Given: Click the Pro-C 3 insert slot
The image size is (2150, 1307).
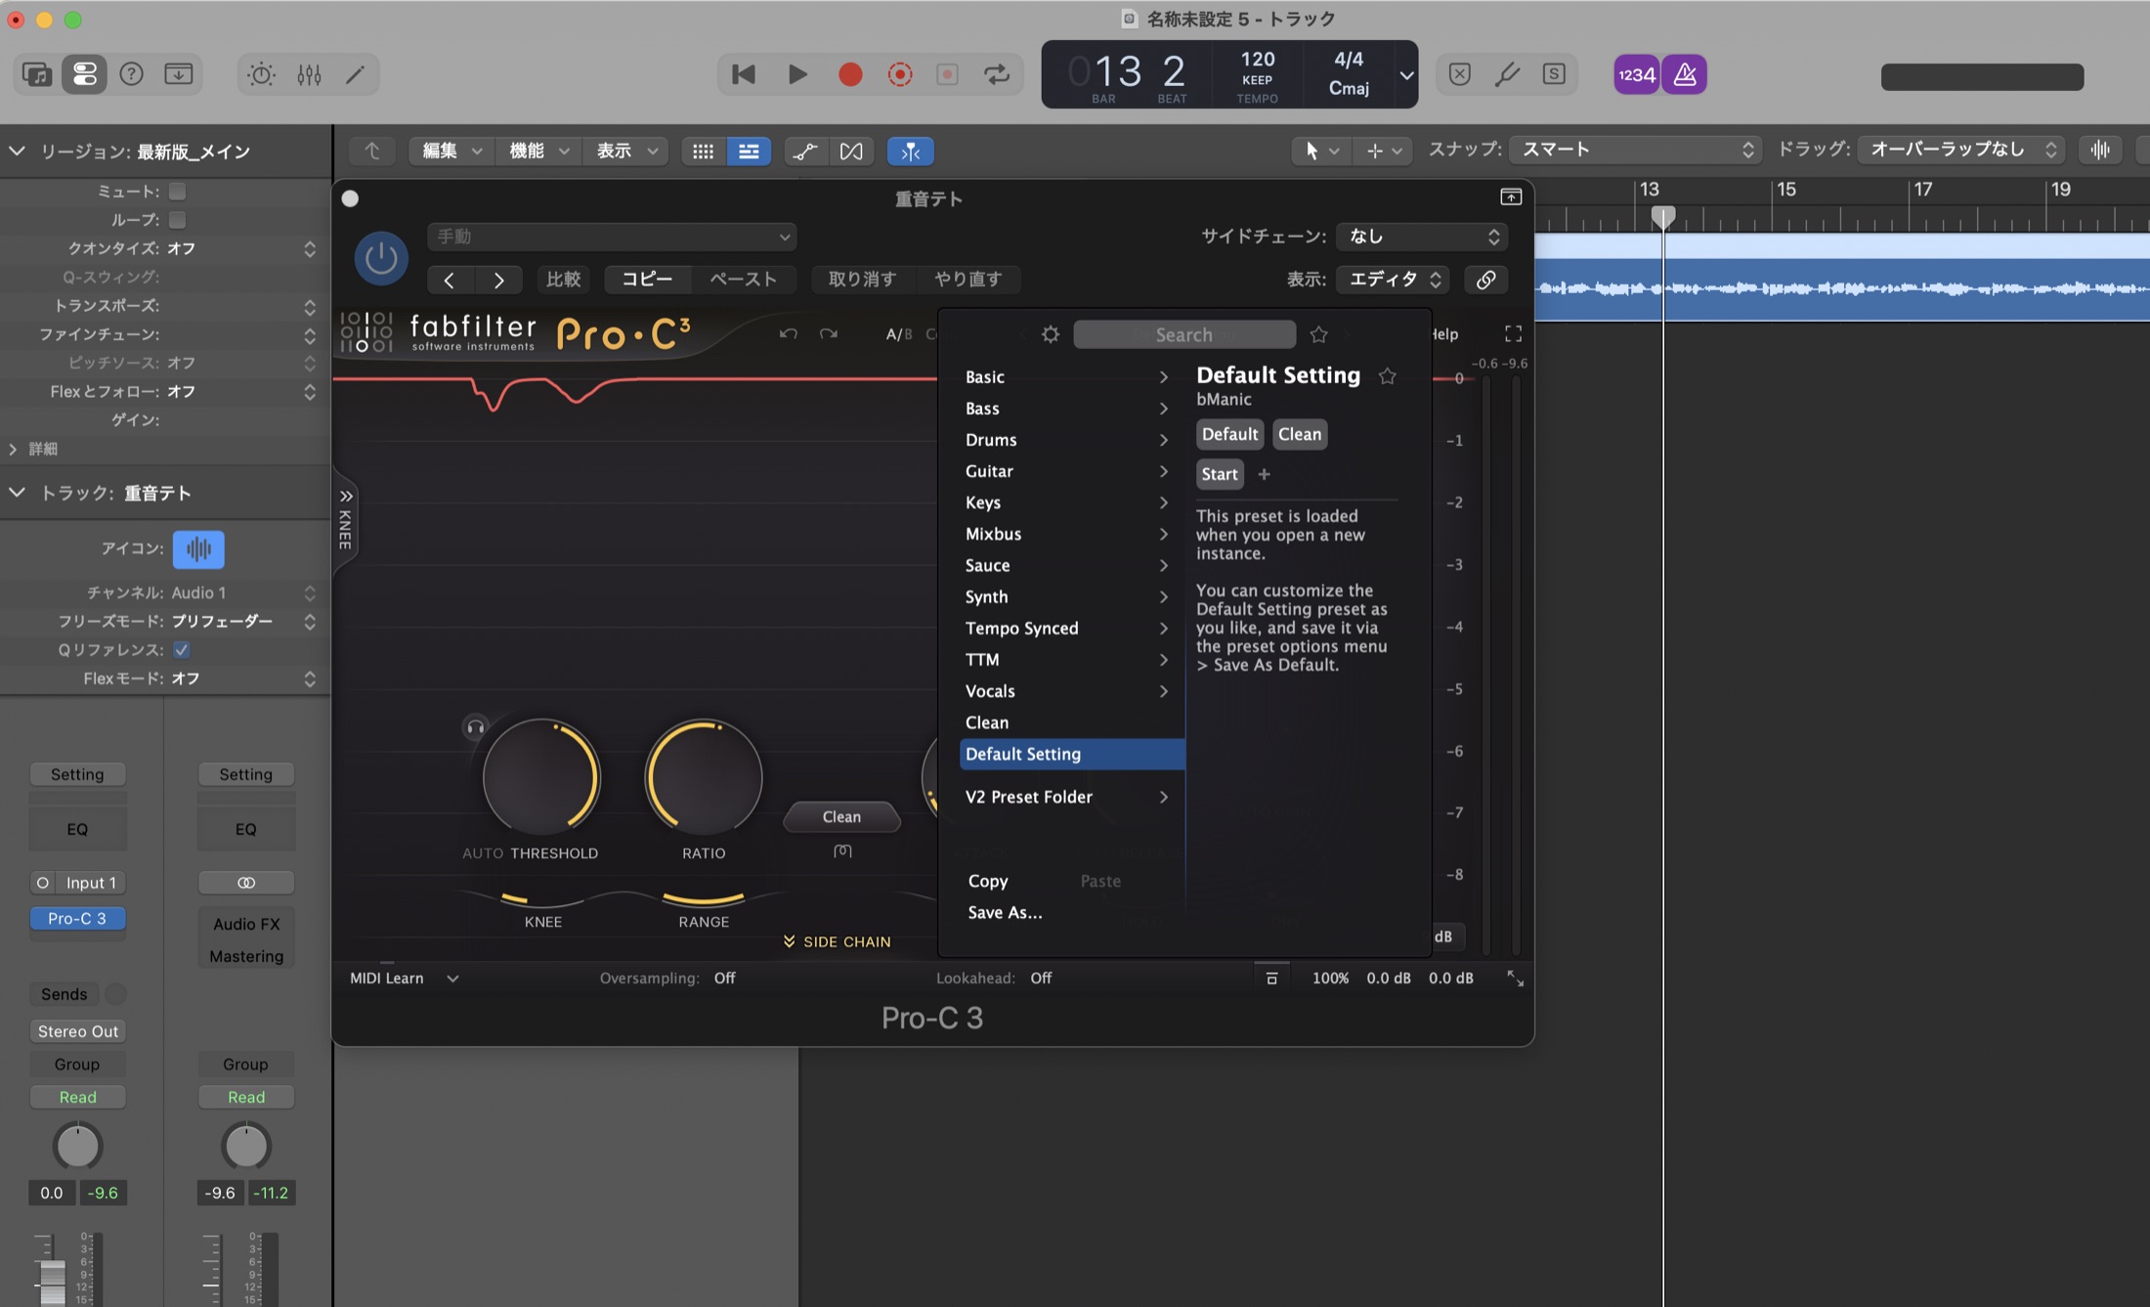Looking at the screenshot, I should click(77, 919).
